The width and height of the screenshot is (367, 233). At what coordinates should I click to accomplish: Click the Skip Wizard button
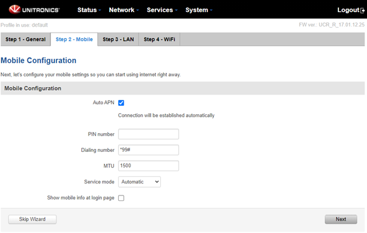tap(32, 219)
